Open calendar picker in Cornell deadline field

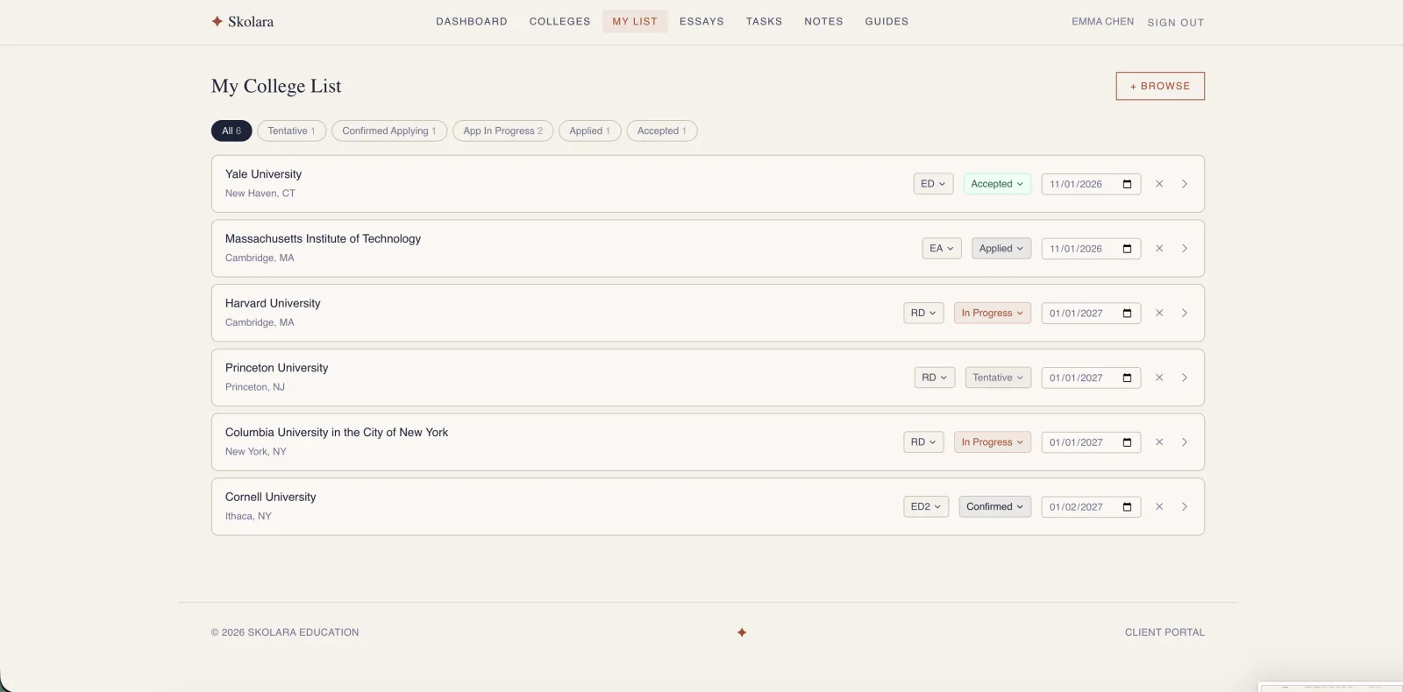pos(1128,506)
